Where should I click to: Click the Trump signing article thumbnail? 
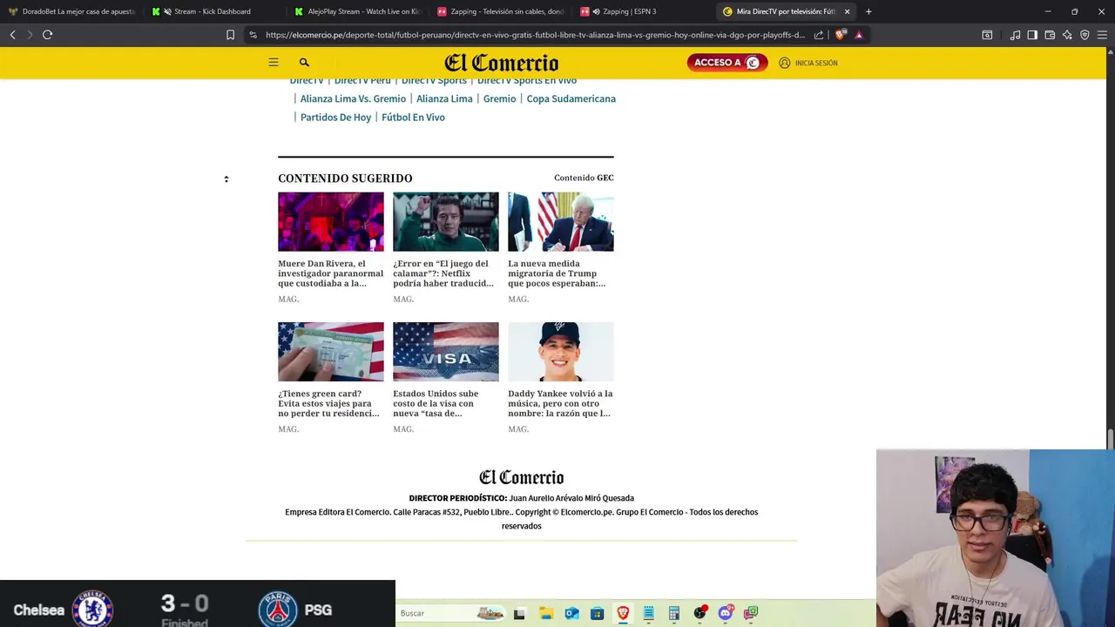pos(561,222)
